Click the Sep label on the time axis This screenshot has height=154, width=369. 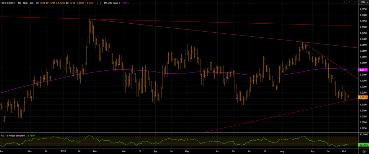(312, 151)
